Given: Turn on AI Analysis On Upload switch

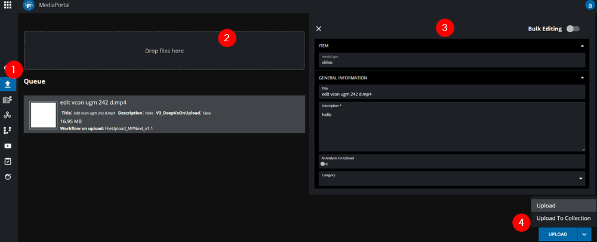Looking at the screenshot, I should pyautogui.click(x=325, y=163).
